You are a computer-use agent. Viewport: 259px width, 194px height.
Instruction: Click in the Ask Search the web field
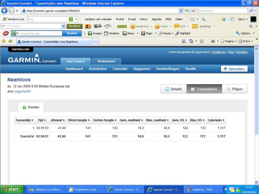coord(41,34)
